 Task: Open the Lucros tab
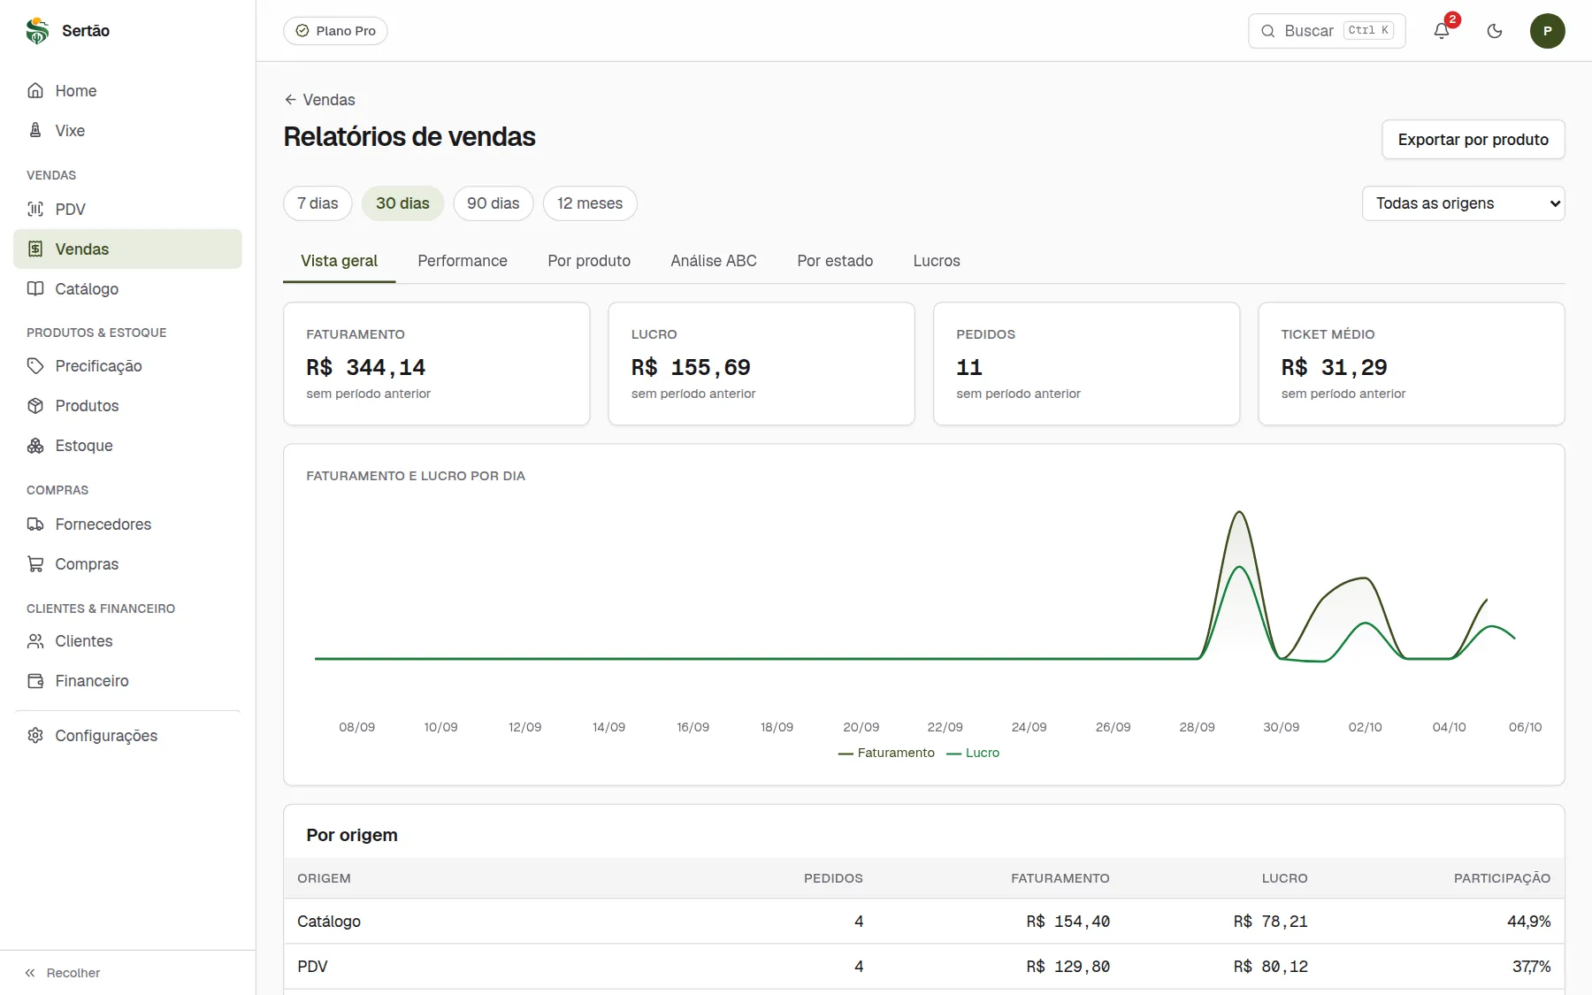[937, 261]
